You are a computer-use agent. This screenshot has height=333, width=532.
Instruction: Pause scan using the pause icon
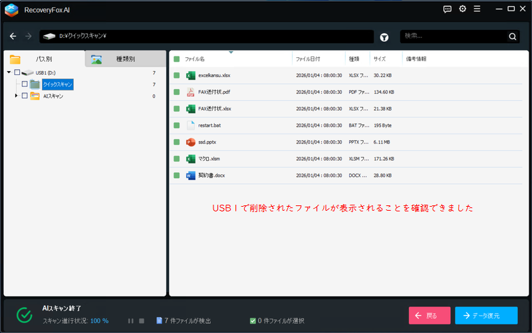(x=130, y=320)
